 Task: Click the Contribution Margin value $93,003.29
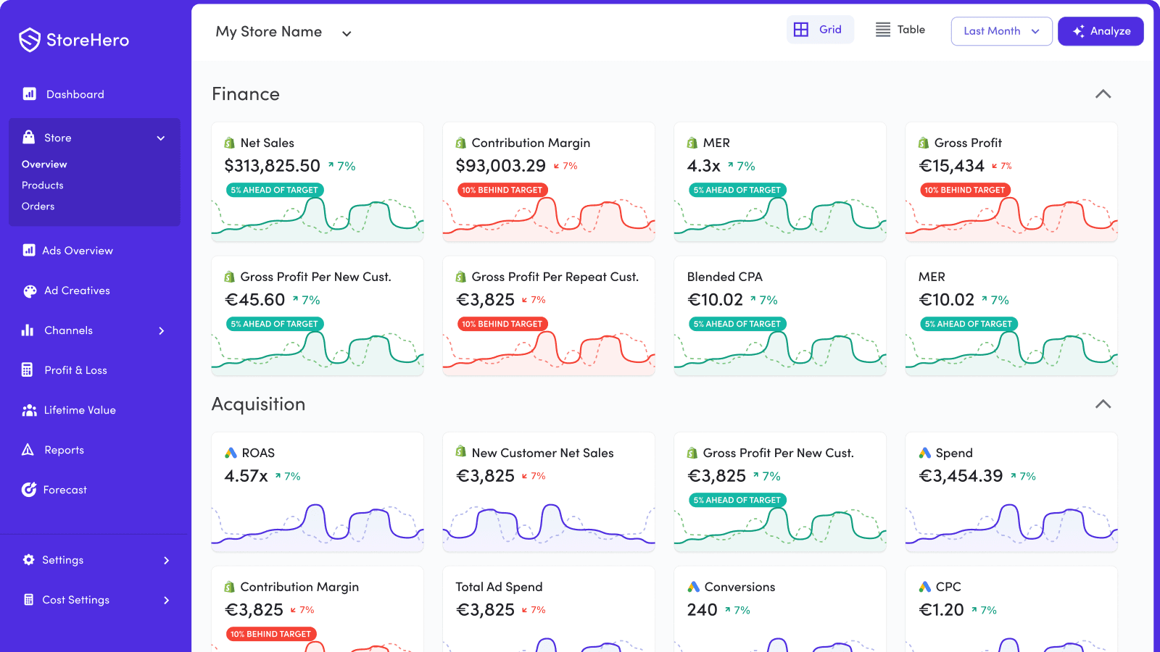coord(501,166)
